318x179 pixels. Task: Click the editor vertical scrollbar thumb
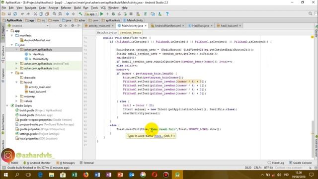pos(313,139)
